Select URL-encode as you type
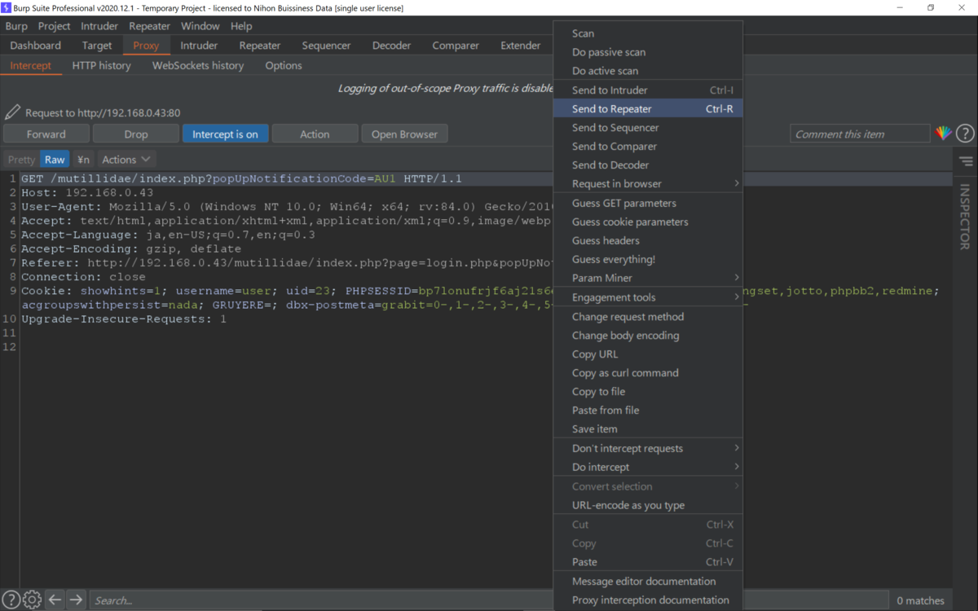This screenshot has width=978, height=611. (648, 505)
